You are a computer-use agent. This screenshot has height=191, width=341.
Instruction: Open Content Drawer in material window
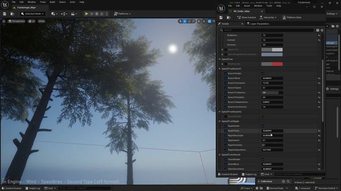point(228,175)
